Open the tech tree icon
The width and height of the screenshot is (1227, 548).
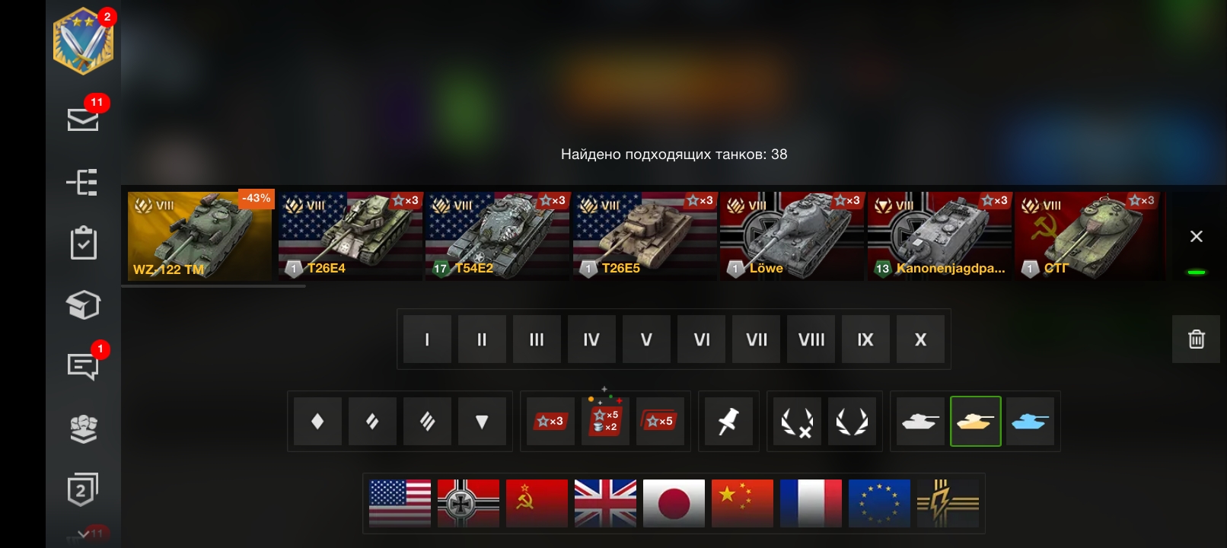[x=83, y=182]
